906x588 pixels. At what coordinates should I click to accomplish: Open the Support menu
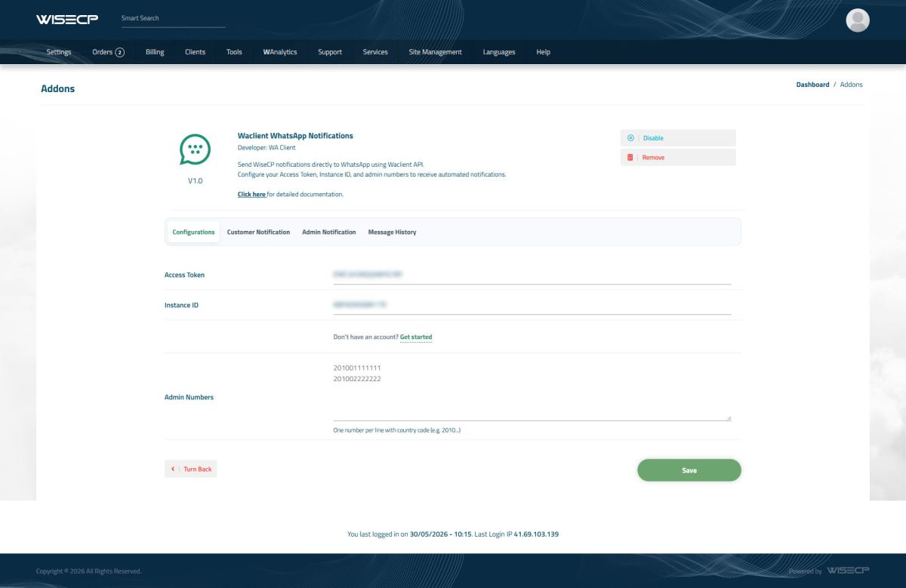[x=330, y=52]
